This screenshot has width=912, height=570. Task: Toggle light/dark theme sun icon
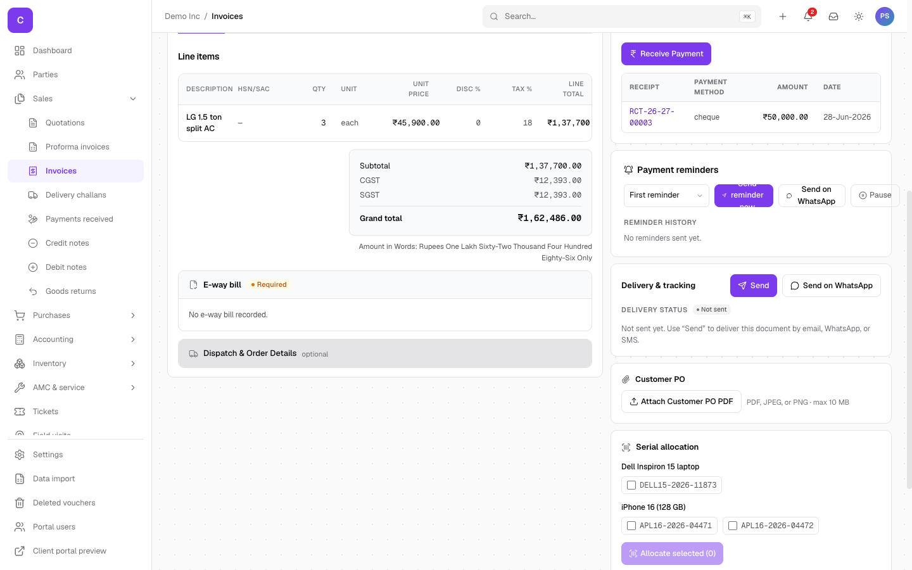click(x=859, y=16)
